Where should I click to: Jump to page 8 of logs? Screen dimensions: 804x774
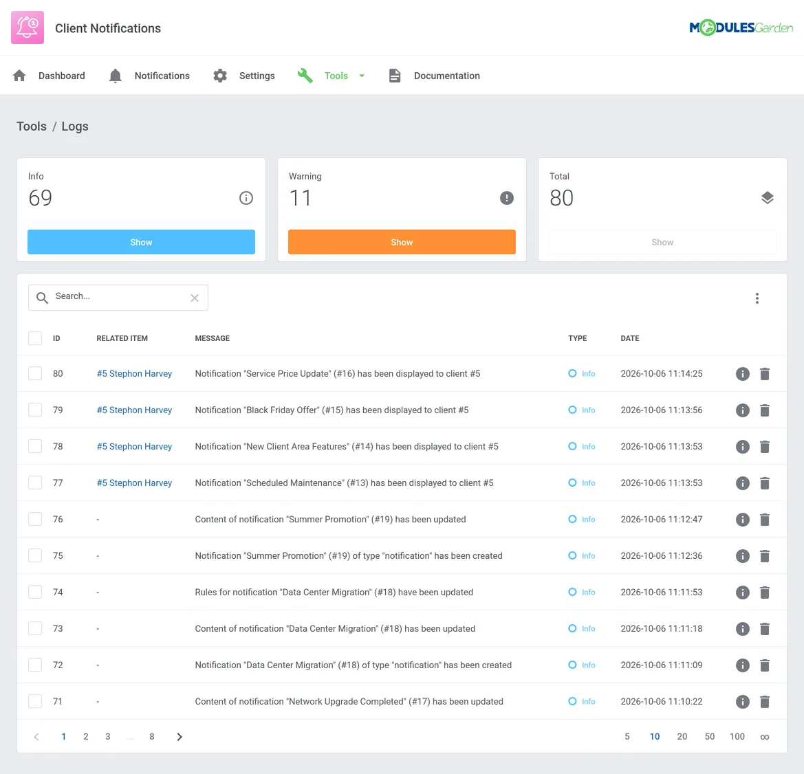[x=152, y=737]
